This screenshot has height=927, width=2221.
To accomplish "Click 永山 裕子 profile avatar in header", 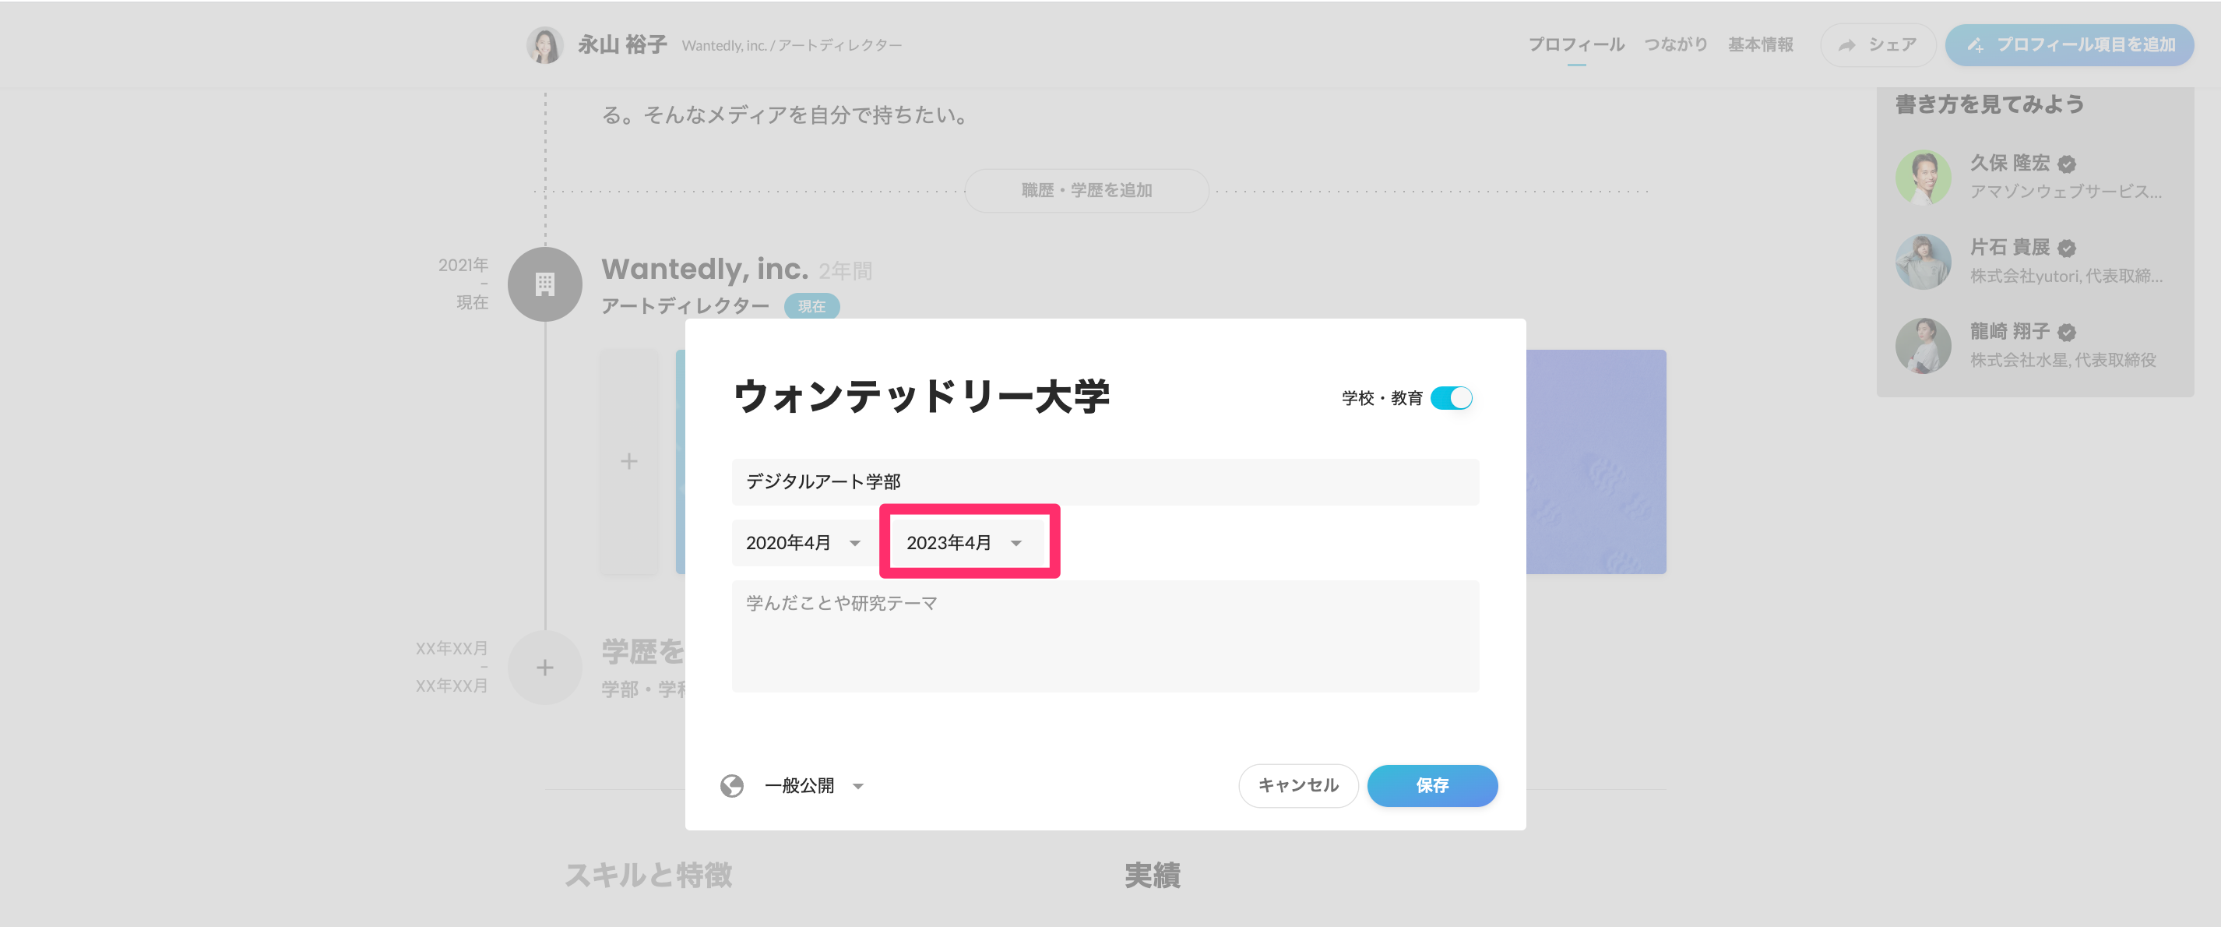I will (545, 45).
